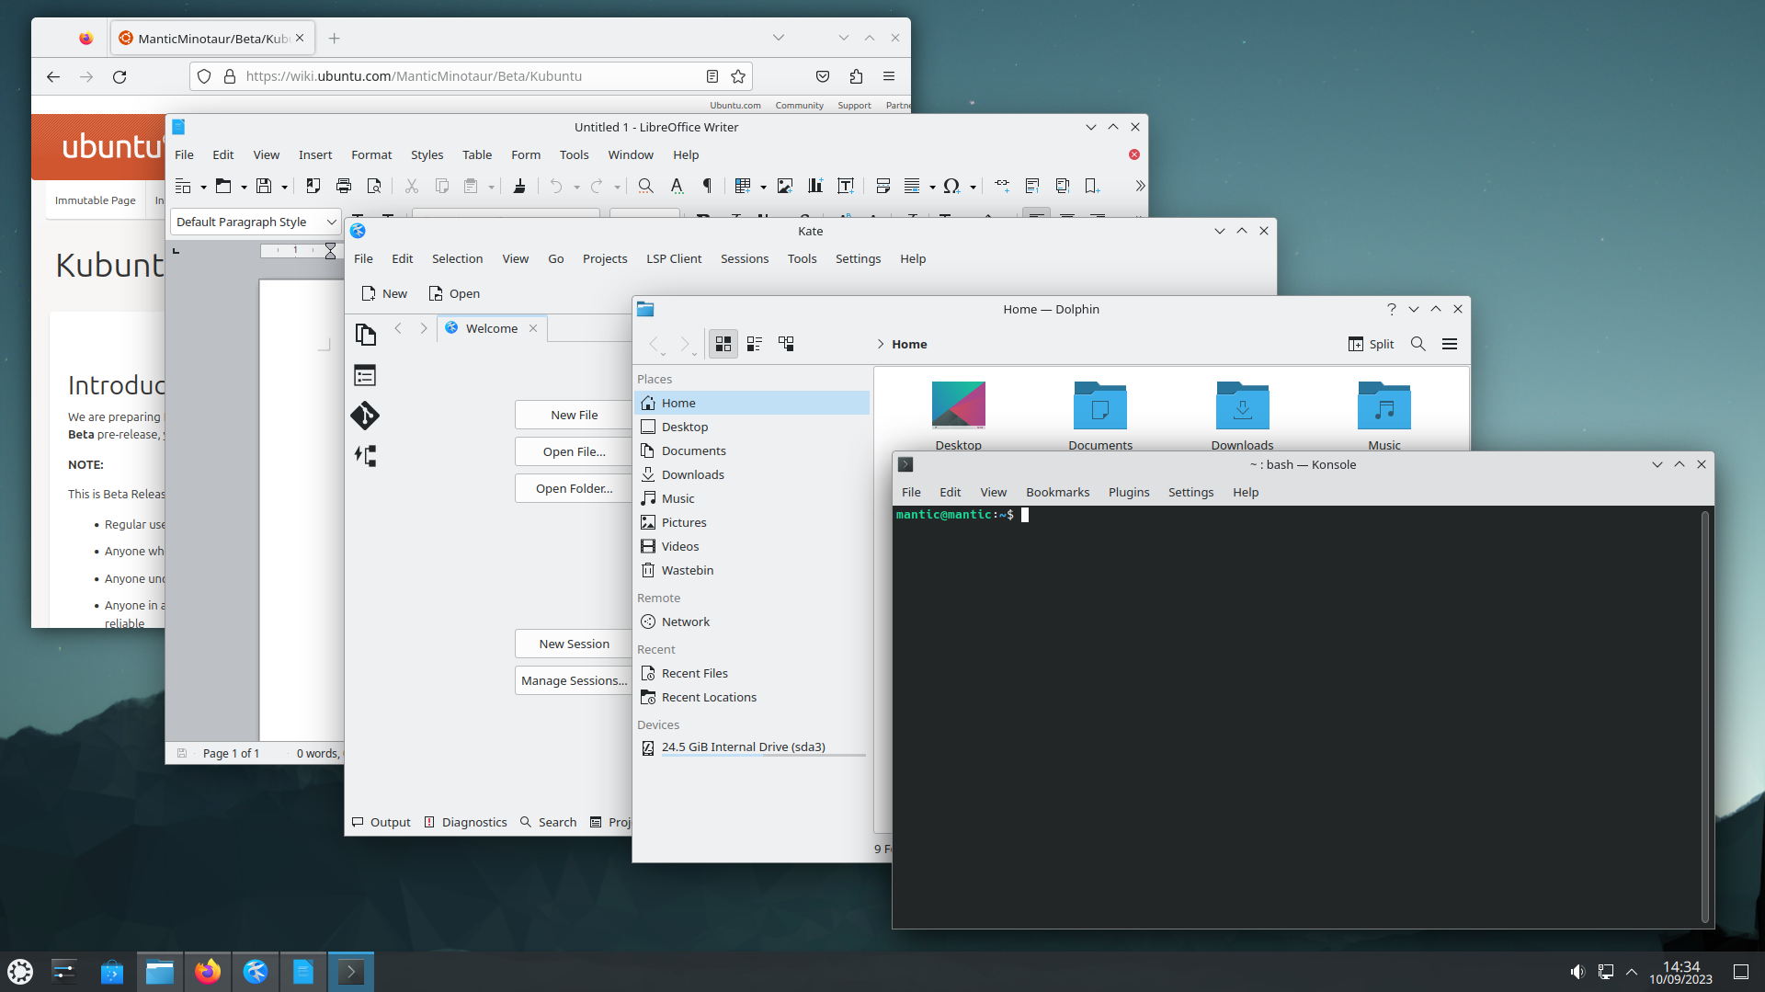Expand Writer Open file dropdown arrow
This screenshot has width=1765, height=992.
point(244,187)
